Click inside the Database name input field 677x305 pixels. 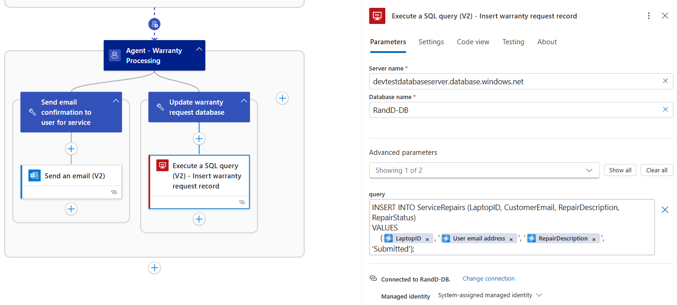pos(512,110)
